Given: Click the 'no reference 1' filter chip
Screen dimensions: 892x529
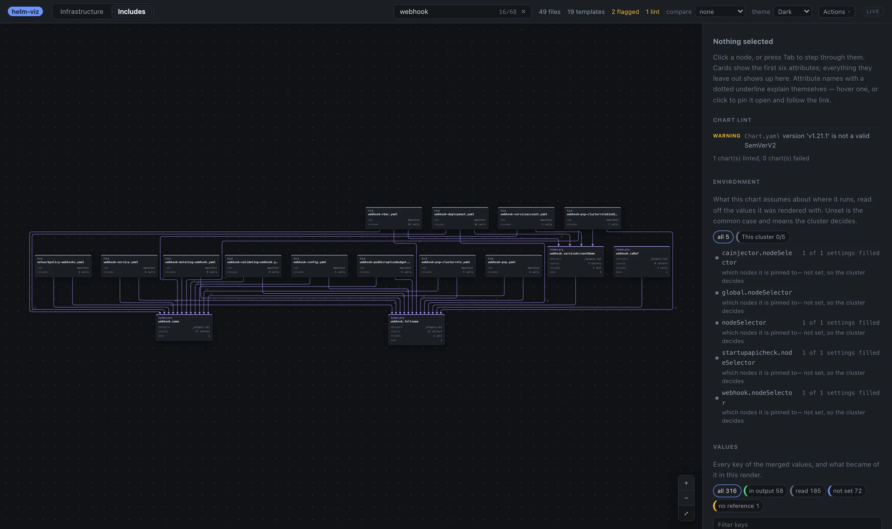Looking at the screenshot, I should click(738, 506).
